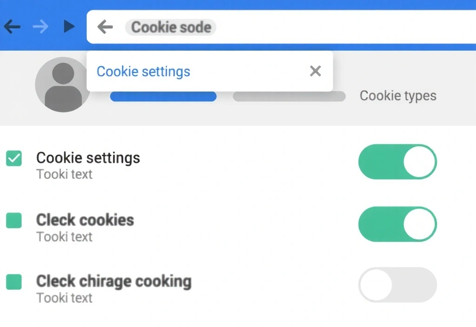The image size is (476, 327).
Task: Open the Cookie settings suggestion entry
Action: pos(143,71)
